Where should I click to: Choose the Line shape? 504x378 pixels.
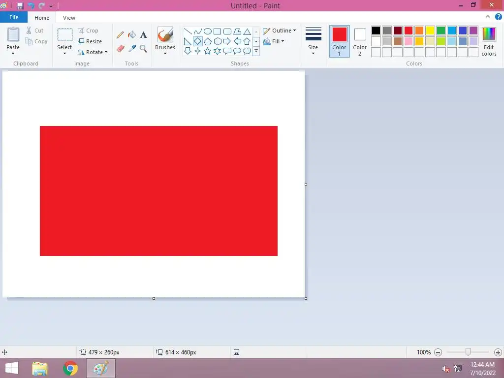188,31
